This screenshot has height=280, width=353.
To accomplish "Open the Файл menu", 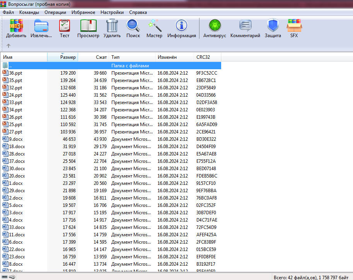I will tap(8, 12).
